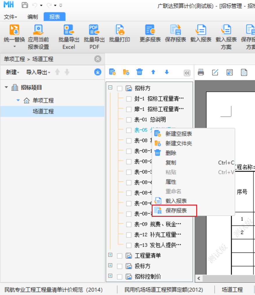
Task: Click the 统一替换 ribbon icon
Action: [14, 30]
